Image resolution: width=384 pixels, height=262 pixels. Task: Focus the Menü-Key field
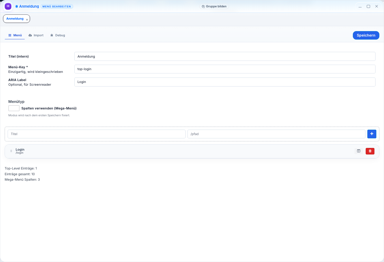225,69
